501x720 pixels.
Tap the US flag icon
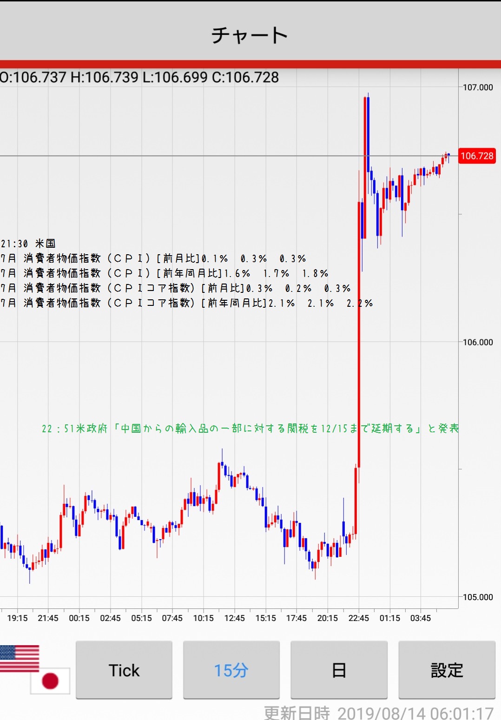click(19, 658)
